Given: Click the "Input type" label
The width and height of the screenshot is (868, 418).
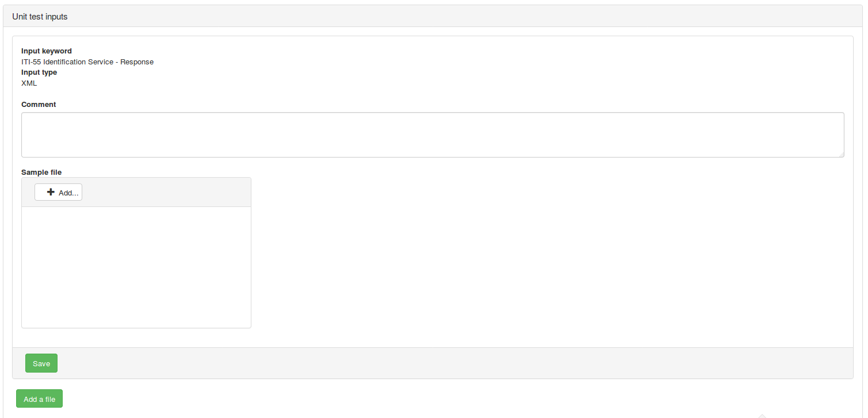Looking at the screenshot, I should coord(39,72).
